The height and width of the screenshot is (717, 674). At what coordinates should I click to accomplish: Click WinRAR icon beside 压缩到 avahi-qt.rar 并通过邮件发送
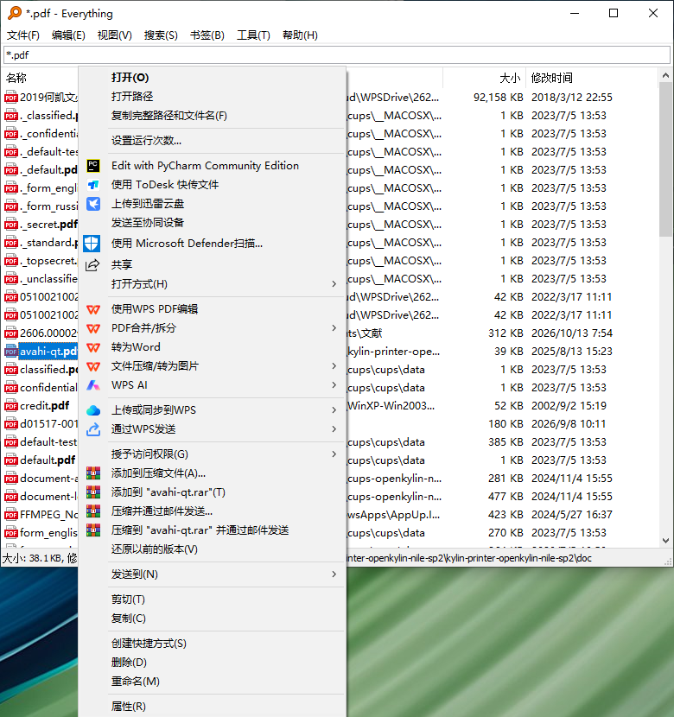click(x=93, y=530)
